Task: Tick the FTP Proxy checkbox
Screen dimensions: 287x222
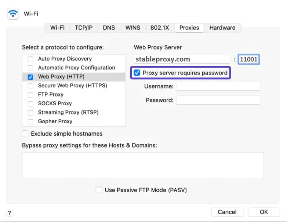Action: point(30,95)
